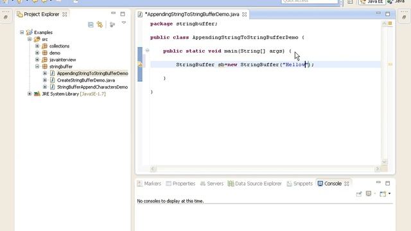Select the collections package
The width and height of the screenshot is (411, 231).
coord(60,46)
